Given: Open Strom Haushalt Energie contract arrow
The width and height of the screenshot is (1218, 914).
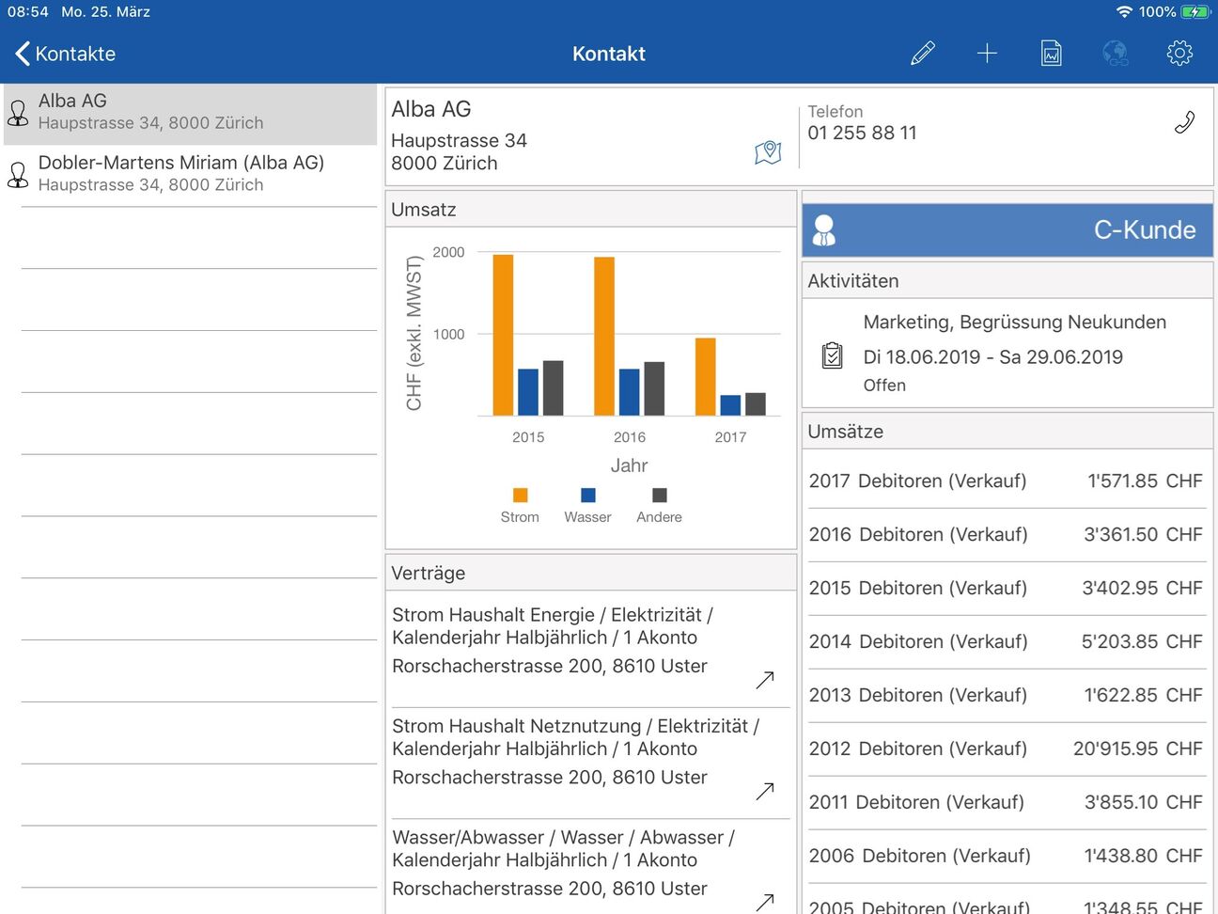Looking at the screenshot, I should 765,679.
